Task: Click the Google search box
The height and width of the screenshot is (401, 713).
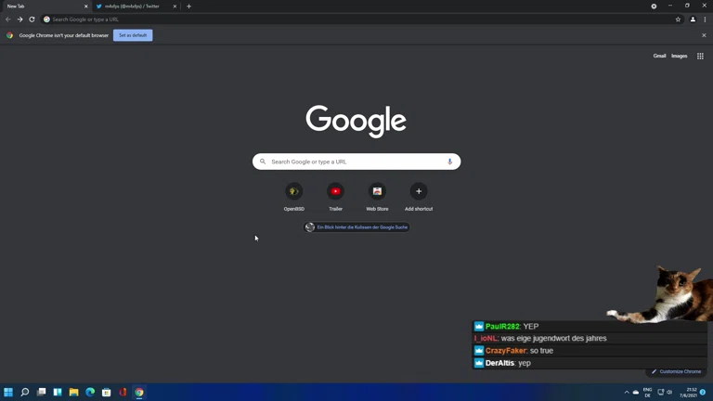Action: (356, 162)
